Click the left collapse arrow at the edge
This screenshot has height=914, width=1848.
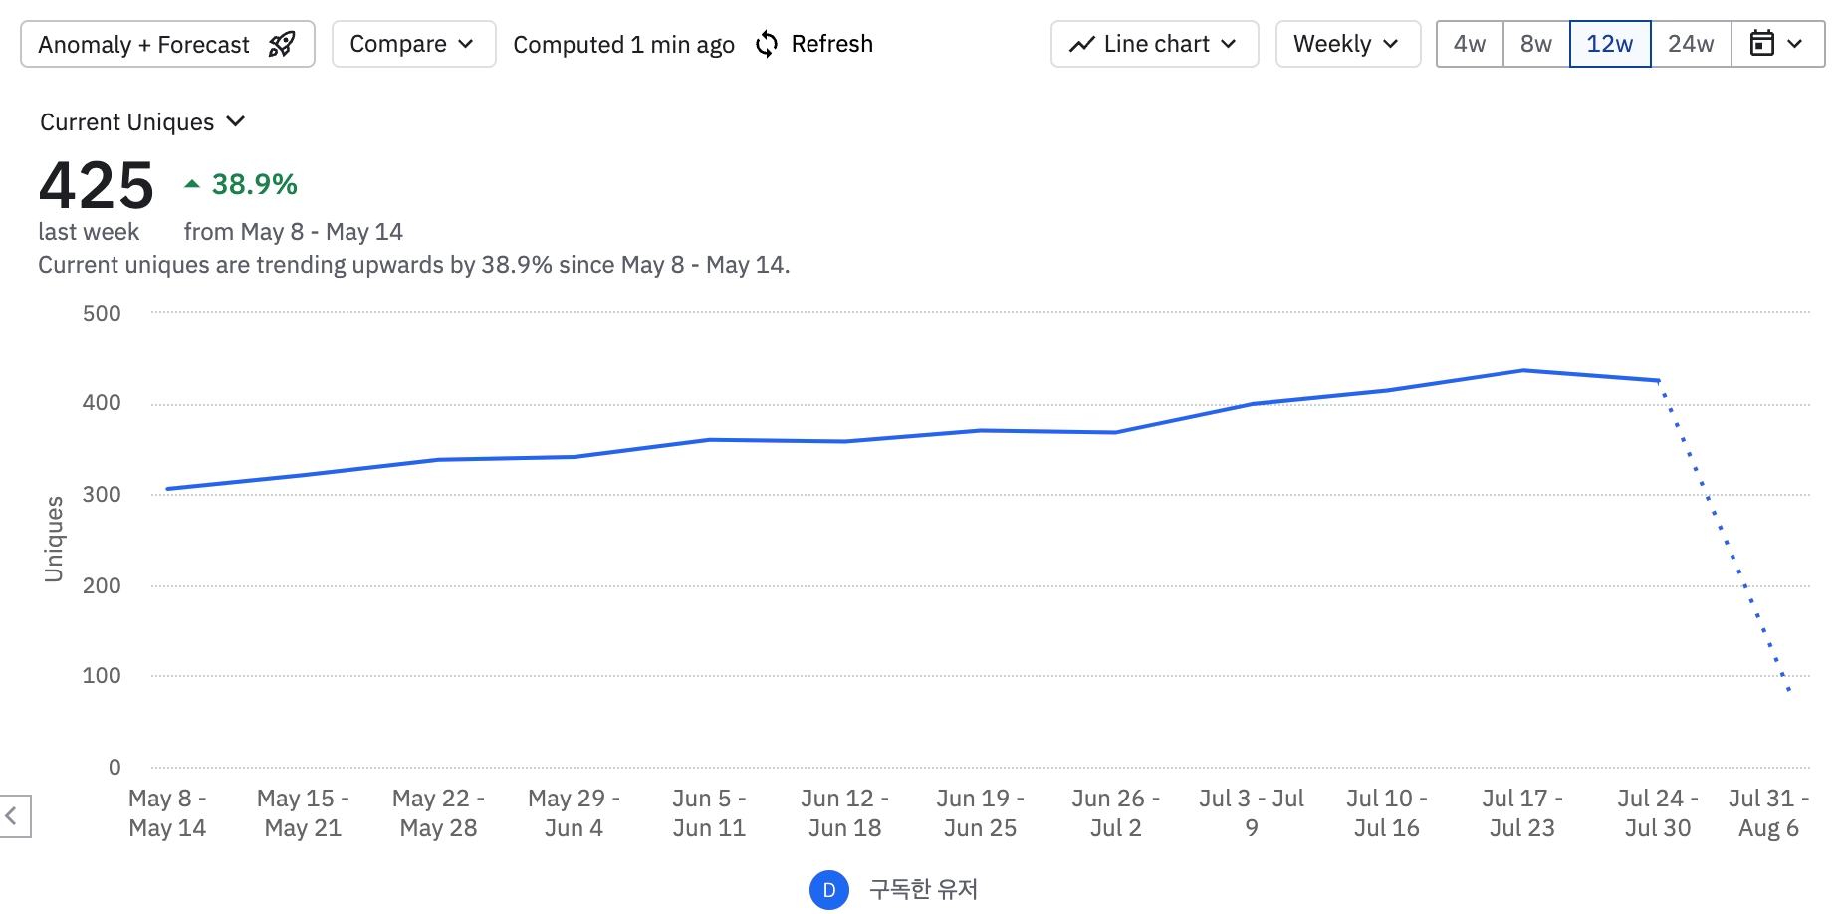(12, 816)
